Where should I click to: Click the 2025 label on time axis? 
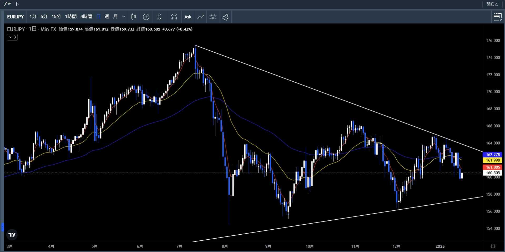pos(440,246)
